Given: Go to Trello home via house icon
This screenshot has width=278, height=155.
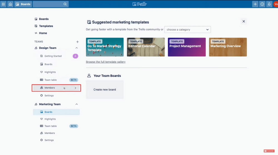Looking at the screenshot, I should 10,4.
